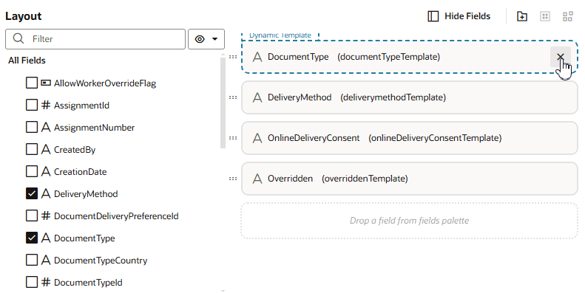Click number icon beside DocumentTypeId
585x293 pixels.
click(x=46, y=283)
